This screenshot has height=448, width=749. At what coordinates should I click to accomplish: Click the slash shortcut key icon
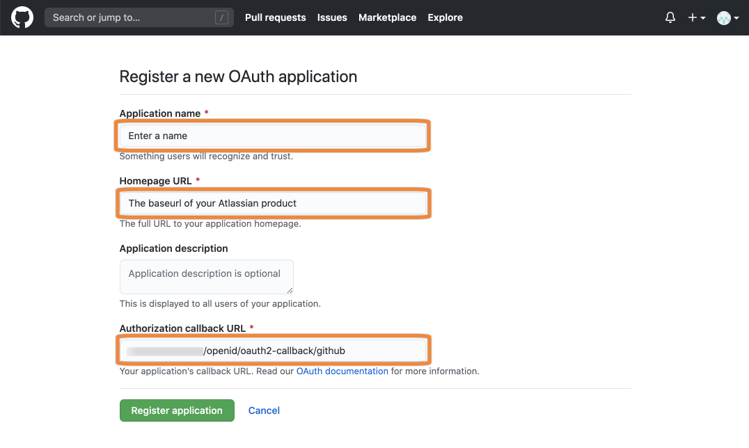point(222,18)
